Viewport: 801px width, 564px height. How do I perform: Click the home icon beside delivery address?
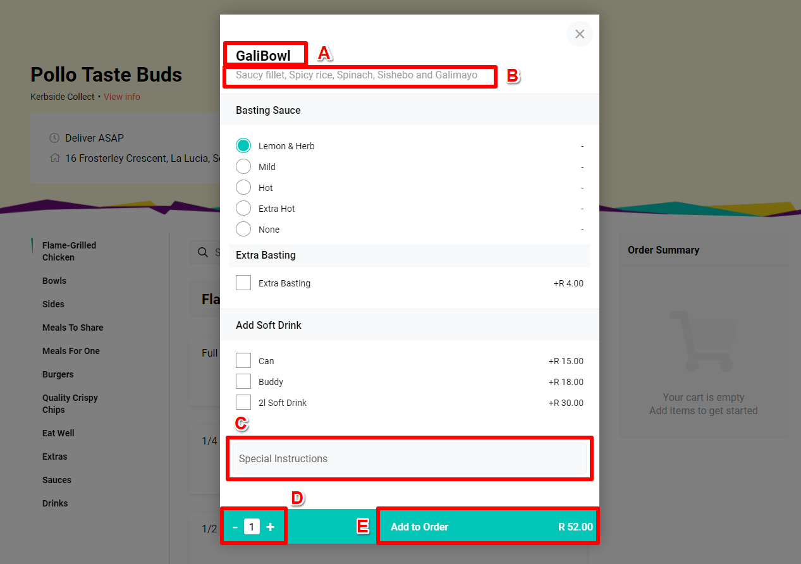pos(54,158)
